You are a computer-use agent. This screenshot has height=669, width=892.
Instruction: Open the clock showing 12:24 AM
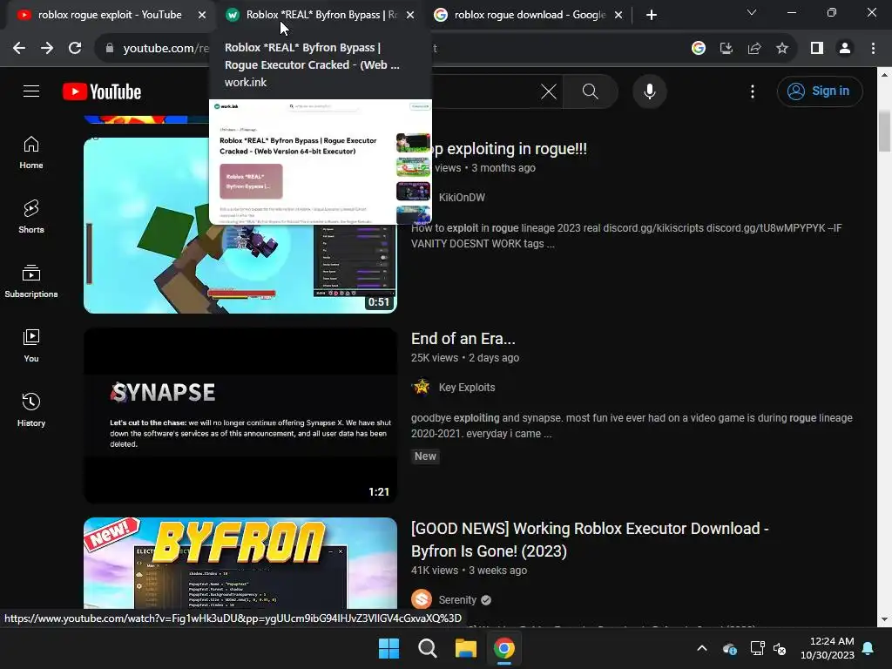(828, 648)
